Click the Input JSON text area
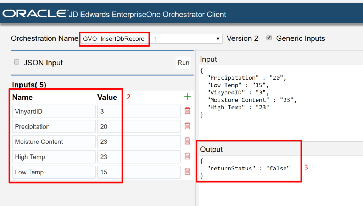Viewport: 363px width, 206px height. coord(281,103)
